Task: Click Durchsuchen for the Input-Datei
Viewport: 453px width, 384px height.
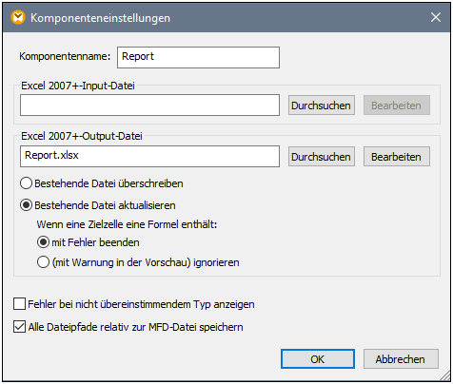Action: pyautogui.click(x=322, y=106)
